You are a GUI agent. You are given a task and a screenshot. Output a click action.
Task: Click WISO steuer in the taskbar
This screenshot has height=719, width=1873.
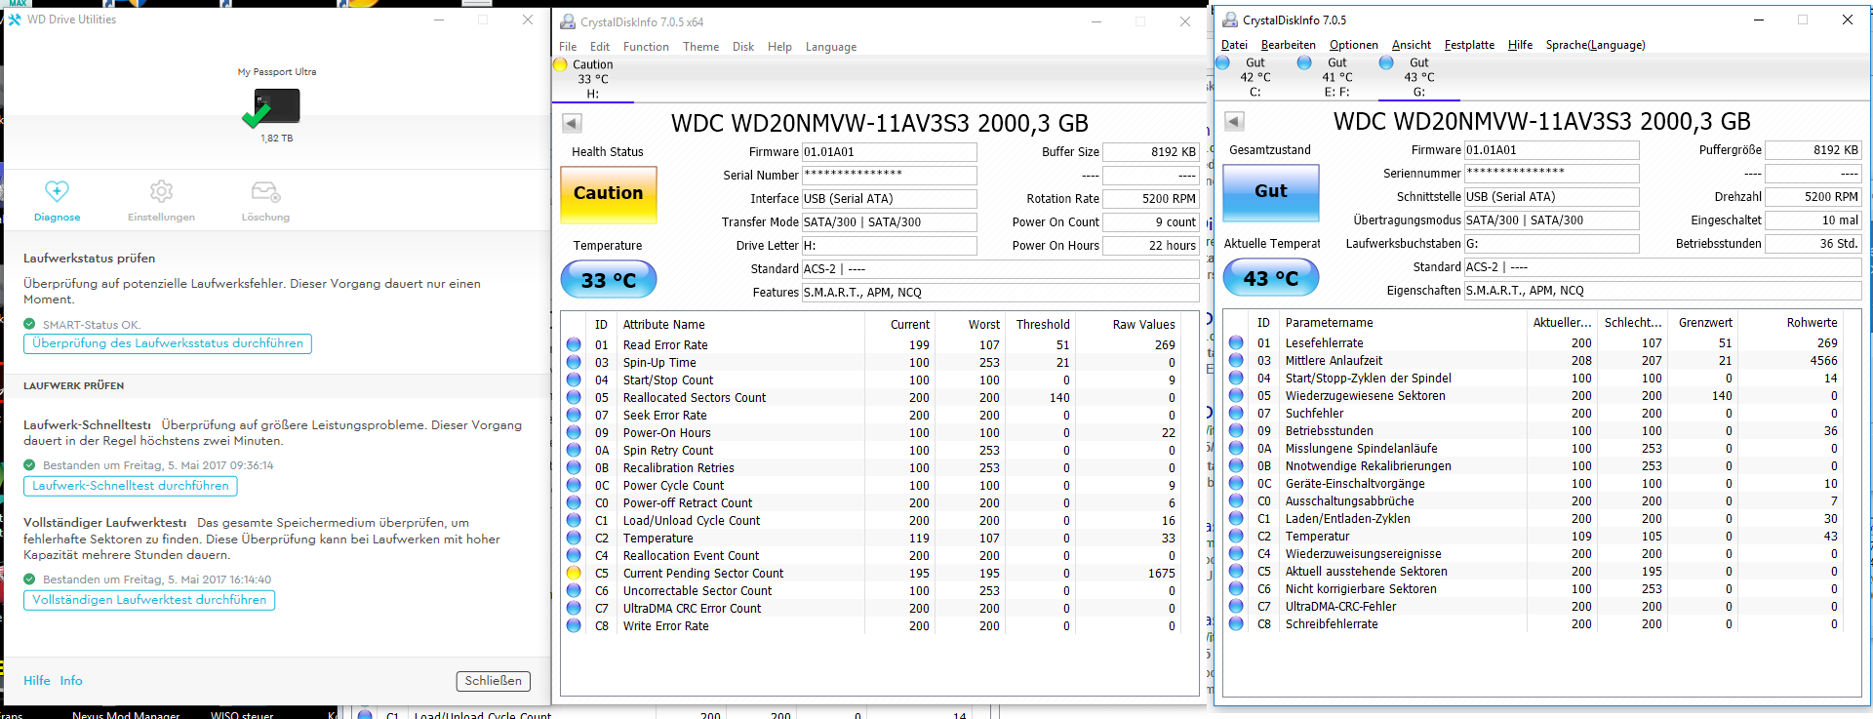pyautogui.click(x=242, y=715)
